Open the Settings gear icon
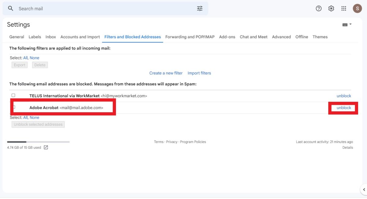Screen dimensions: 367x199 (331, 9)
